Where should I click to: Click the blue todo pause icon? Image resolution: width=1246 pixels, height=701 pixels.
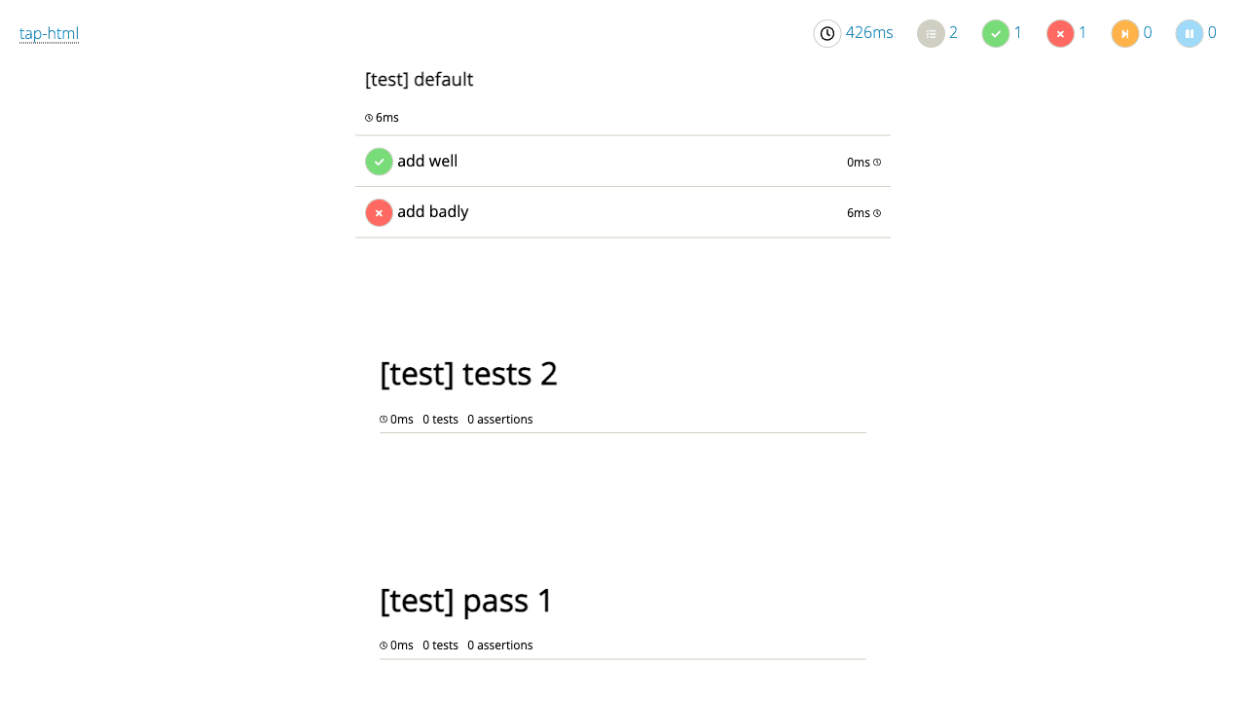(1190, 34)
